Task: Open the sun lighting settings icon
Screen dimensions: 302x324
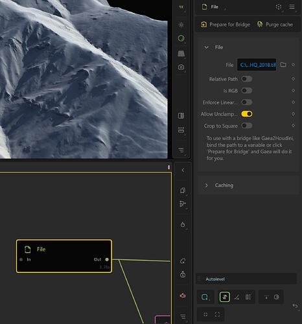Action: (x=181, y=25)
